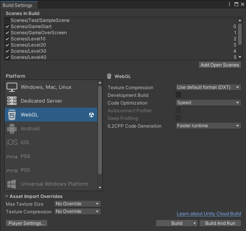Click the Scenes In Build heading

point(22,13)
